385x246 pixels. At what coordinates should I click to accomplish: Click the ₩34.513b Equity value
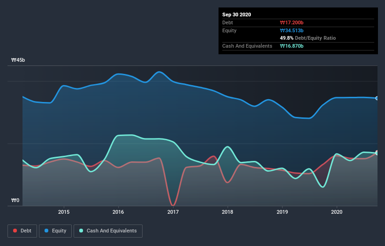click(x=292, y=30)
